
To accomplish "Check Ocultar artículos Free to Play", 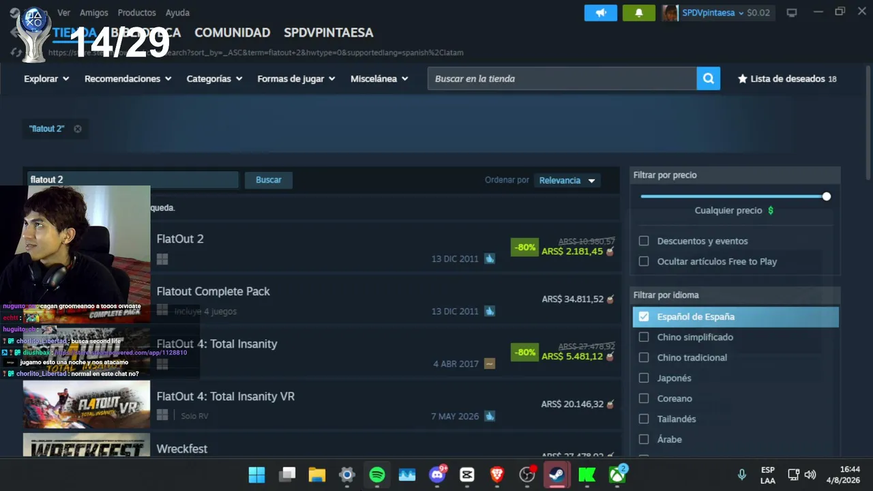I will (x=644, y=261).
